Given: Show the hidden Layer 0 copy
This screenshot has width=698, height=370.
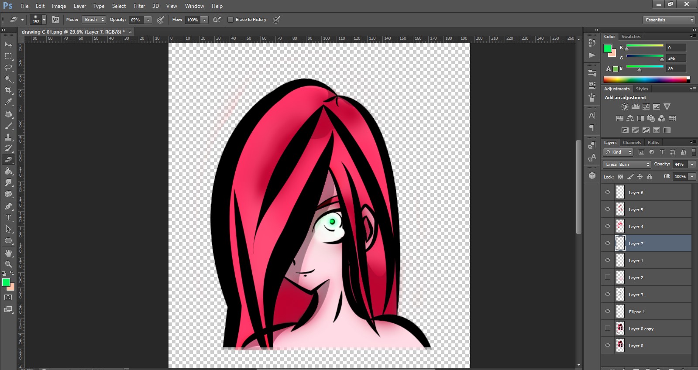Looking at the screenshot, I should pyautogui.click(x=608, y=329).
